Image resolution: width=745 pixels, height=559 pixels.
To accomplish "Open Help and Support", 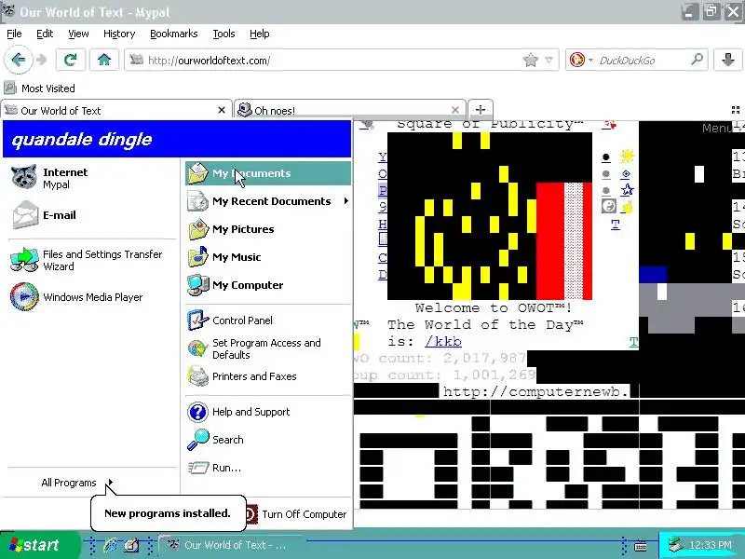I will point(268,412).
